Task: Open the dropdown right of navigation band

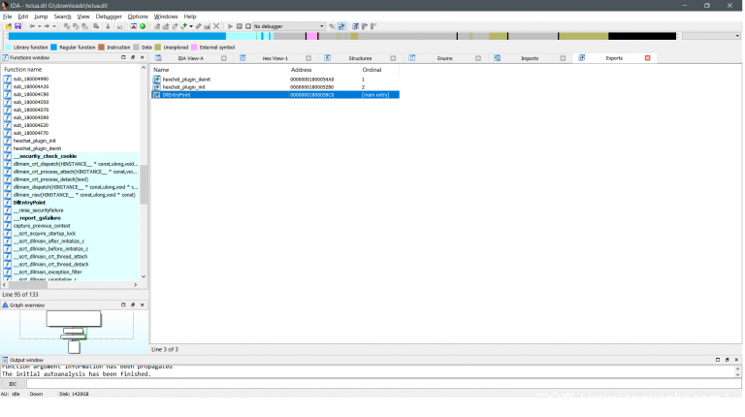Action: coord(710,36)
